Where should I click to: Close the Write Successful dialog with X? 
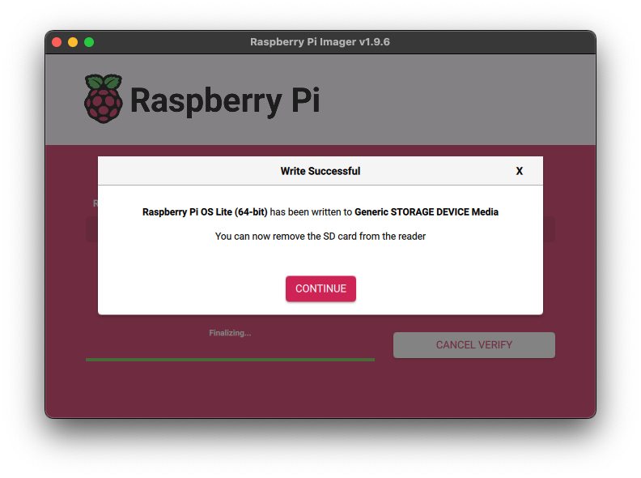point(519,171)
